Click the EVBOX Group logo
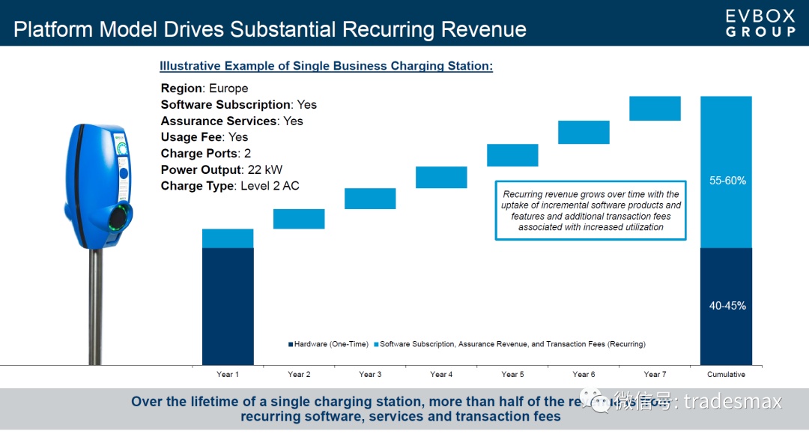The width and height of the screenshot is (809, 437). point(760,23)
